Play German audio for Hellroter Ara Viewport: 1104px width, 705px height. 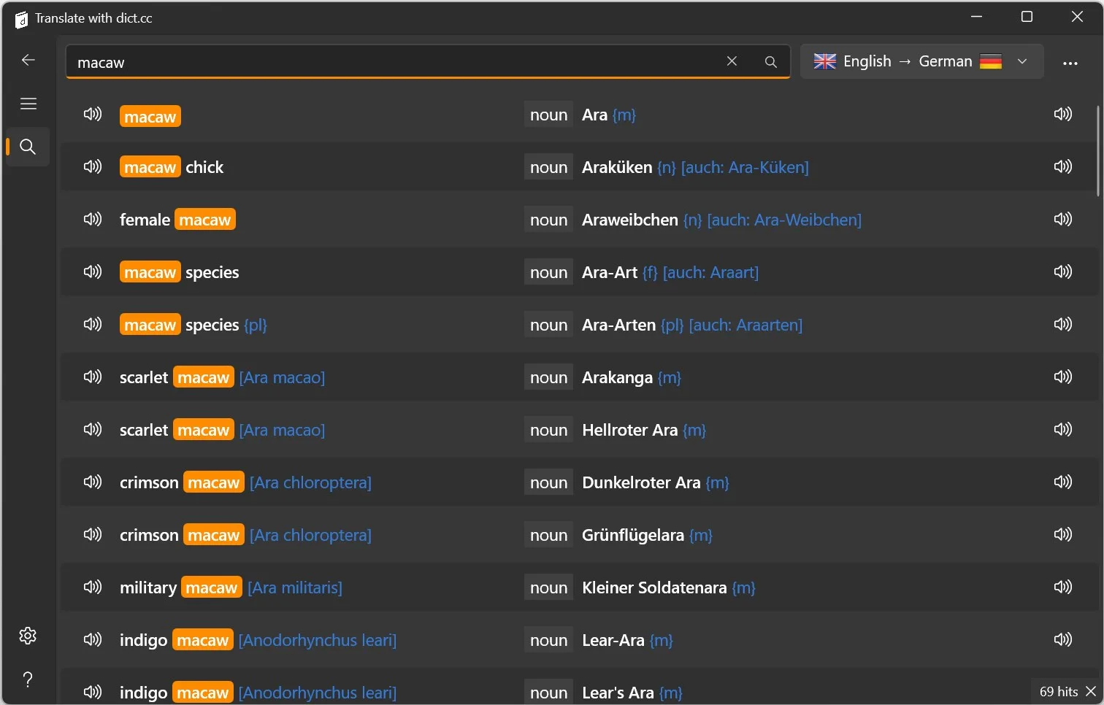click(x=1063, y=430)
